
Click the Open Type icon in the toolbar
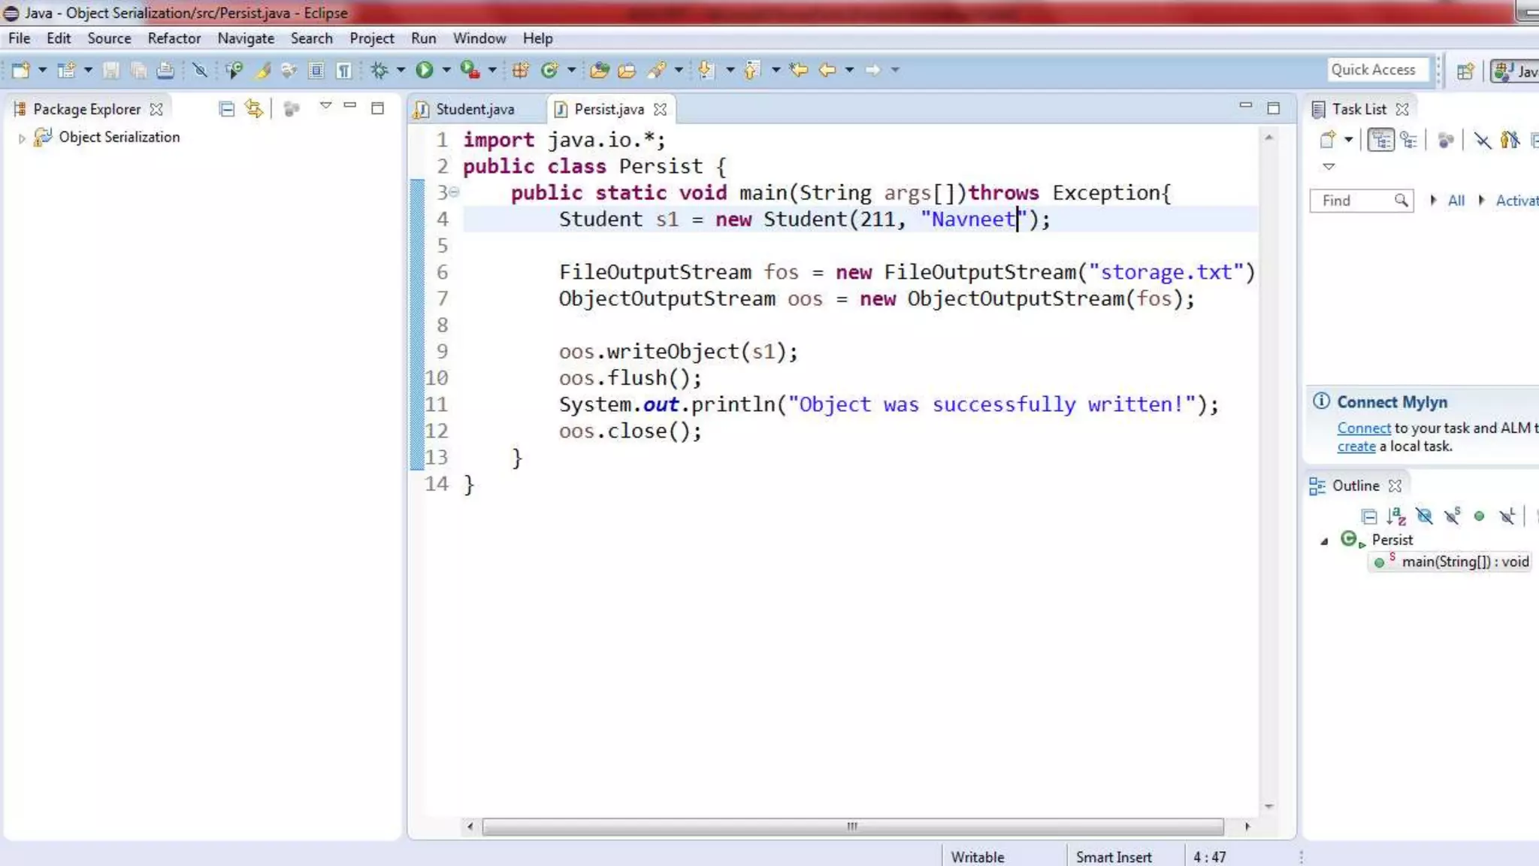(599, 70)
